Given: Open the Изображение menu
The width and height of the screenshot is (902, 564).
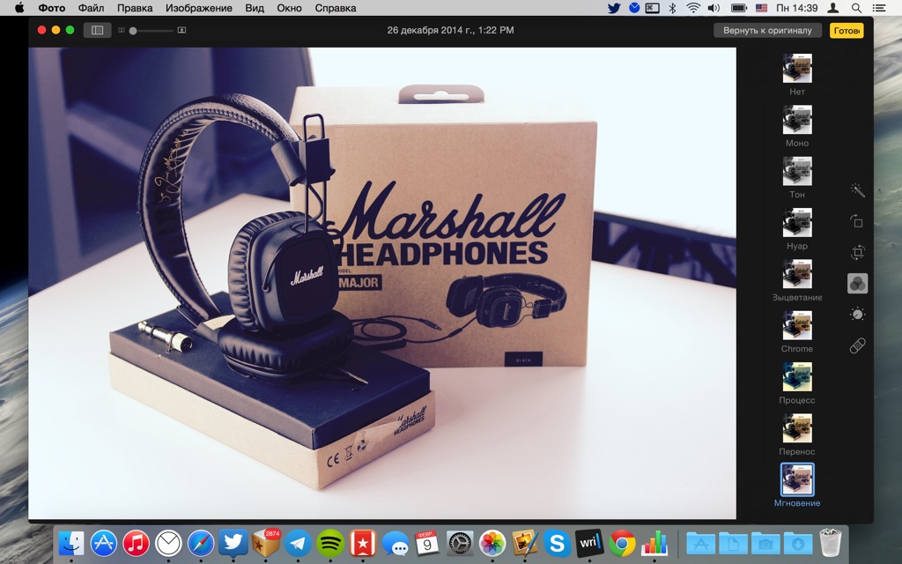Looking at the screenshot, I should [x=198, y=8].
